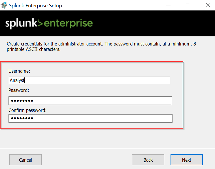Click the masked dots in Confirm password
The width and height of the screenshot is (215, 169).
(22, 118)
